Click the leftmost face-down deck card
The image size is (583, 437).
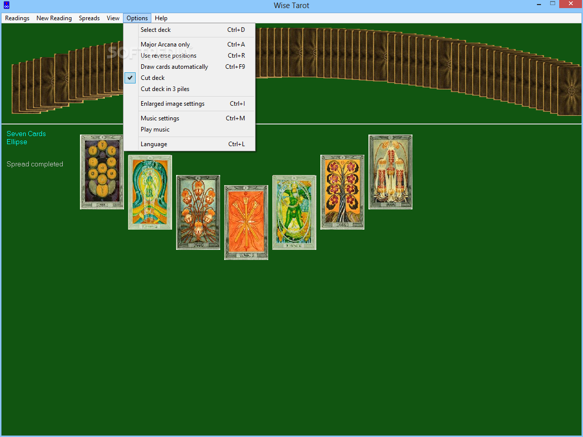pyautogui.click(x=15, y=89)
